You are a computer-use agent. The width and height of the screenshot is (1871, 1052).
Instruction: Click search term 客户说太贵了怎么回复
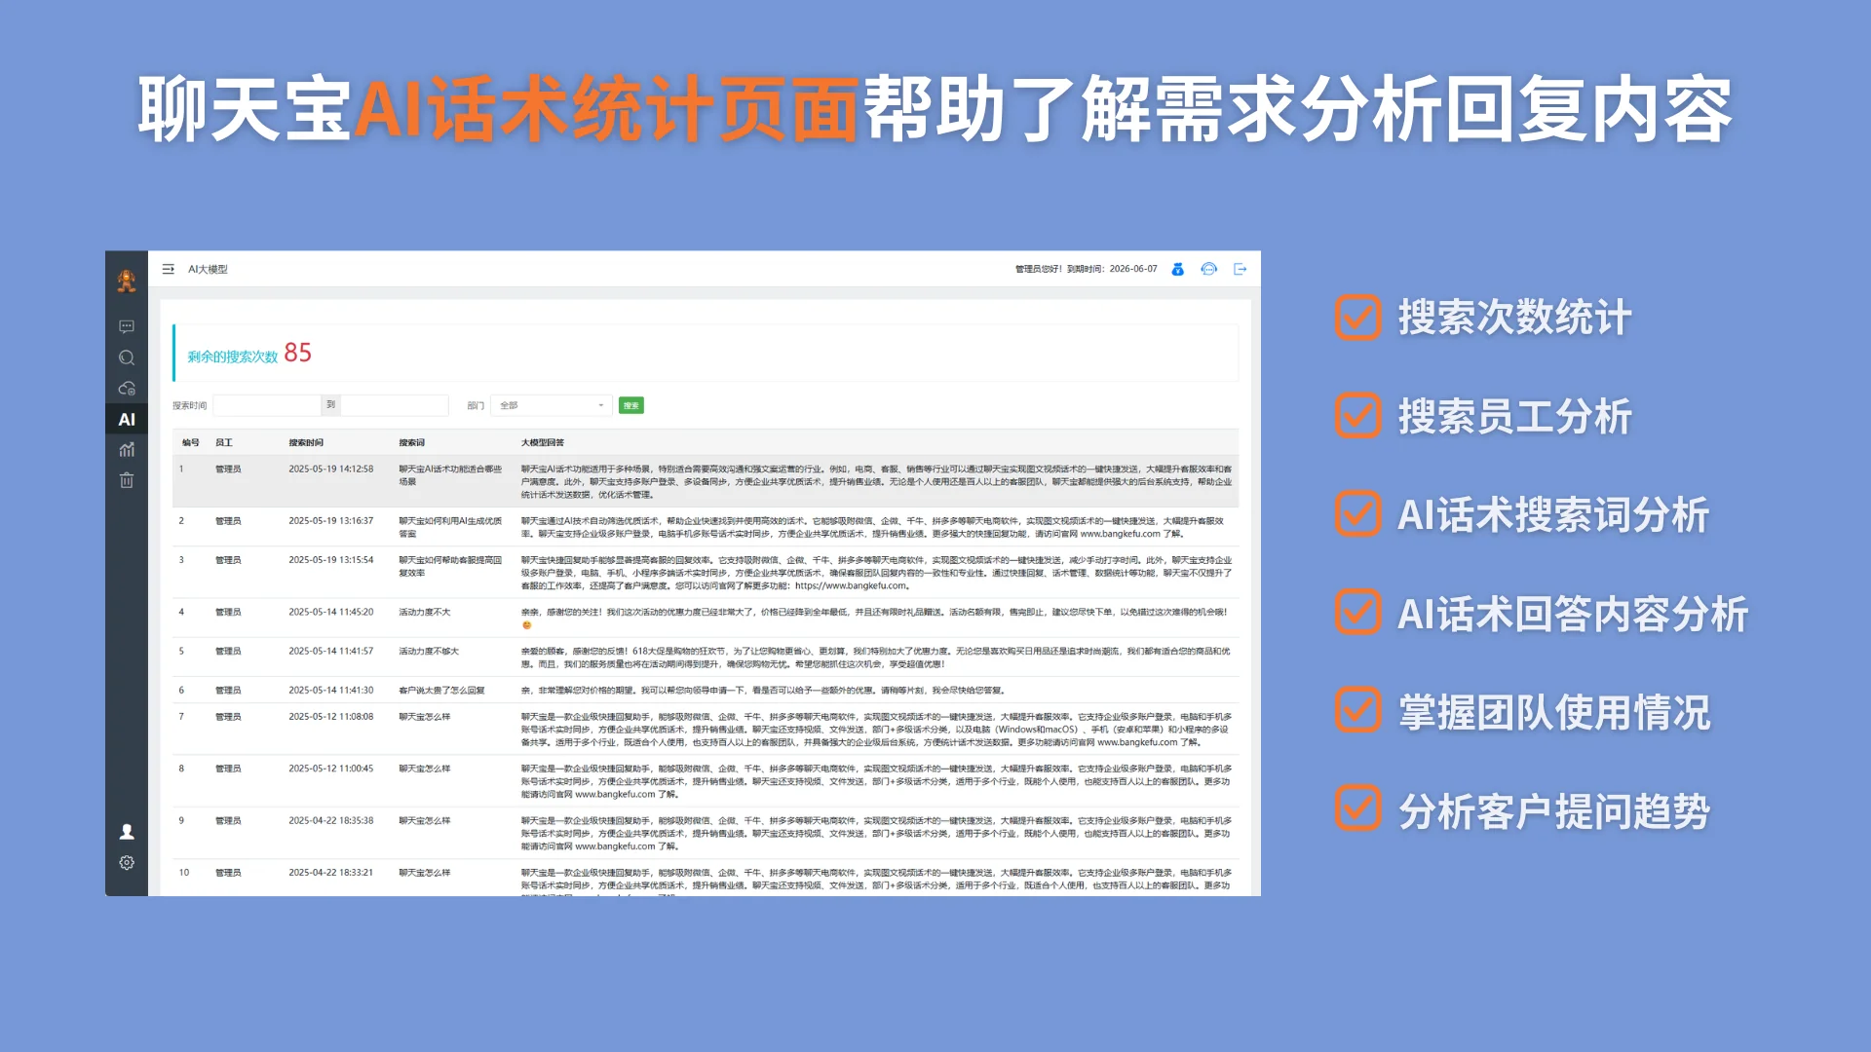pos(441,690)
